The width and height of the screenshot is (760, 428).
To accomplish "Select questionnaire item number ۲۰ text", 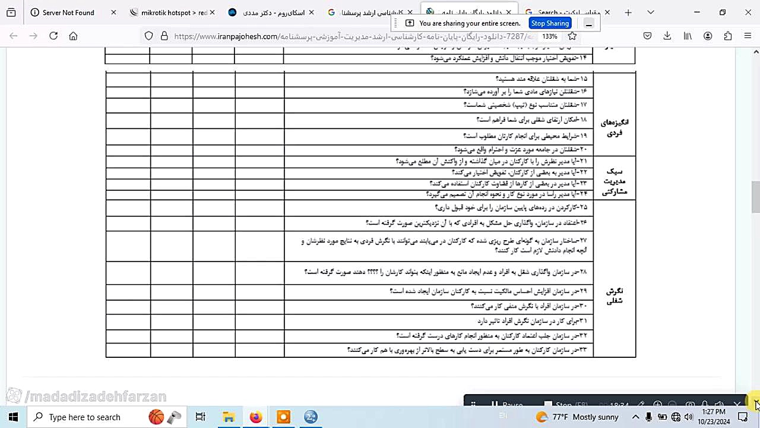I will tap(521, 150).
